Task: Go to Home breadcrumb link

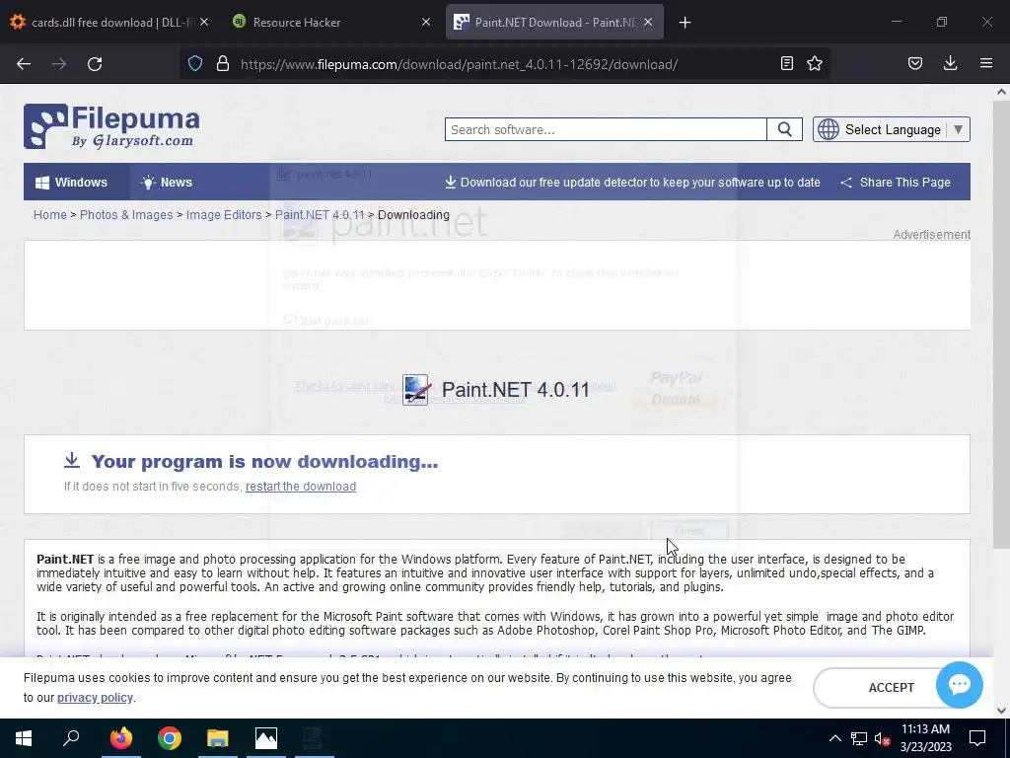Action: click(49, 214)
